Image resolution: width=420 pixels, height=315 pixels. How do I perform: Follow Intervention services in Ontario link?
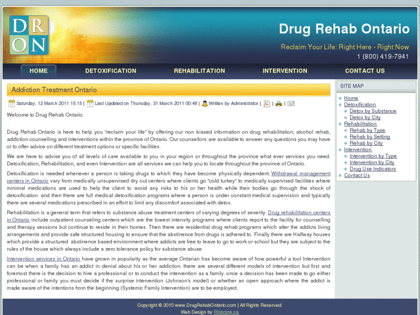[x=43, y=259]
